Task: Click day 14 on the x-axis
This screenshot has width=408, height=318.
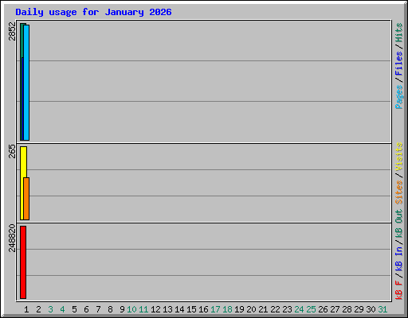Action: pos(179,309)
